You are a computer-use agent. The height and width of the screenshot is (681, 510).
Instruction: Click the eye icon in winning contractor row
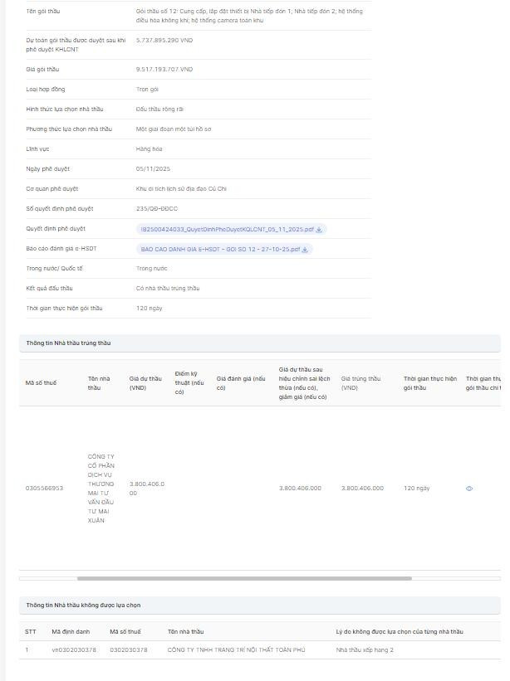pyautogui.click(x=469, y=489)
